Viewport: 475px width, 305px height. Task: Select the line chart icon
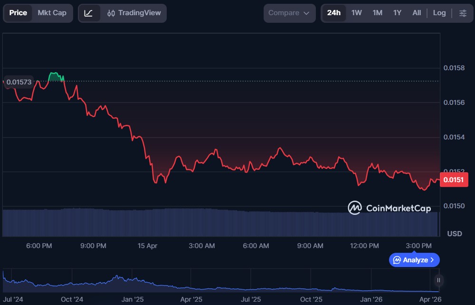(x=88, y=13)
